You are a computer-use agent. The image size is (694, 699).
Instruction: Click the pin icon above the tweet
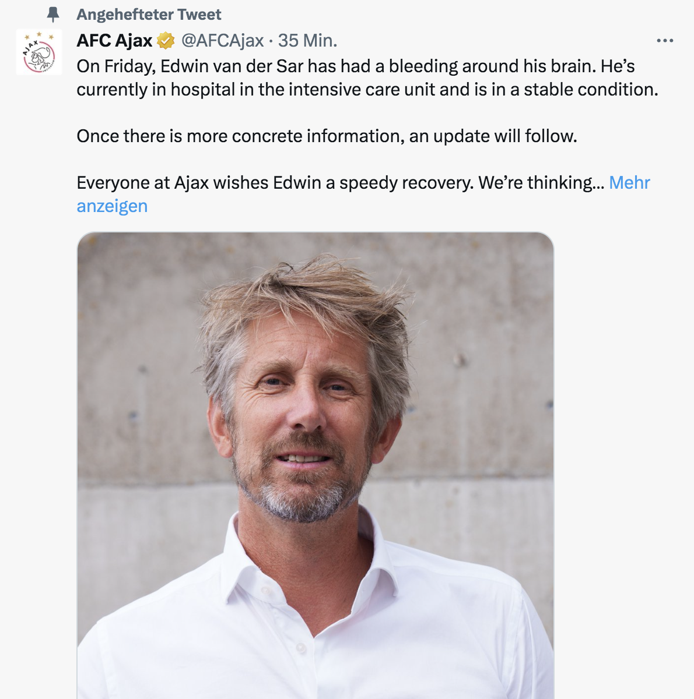click(53, 14)
